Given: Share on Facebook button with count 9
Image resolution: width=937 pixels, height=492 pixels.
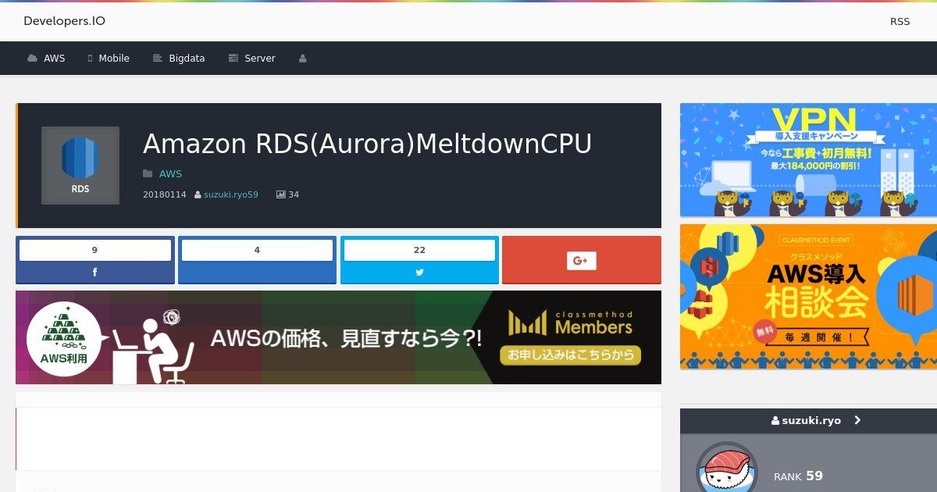Looking at the screenshot, I should (x=95, y=260).
